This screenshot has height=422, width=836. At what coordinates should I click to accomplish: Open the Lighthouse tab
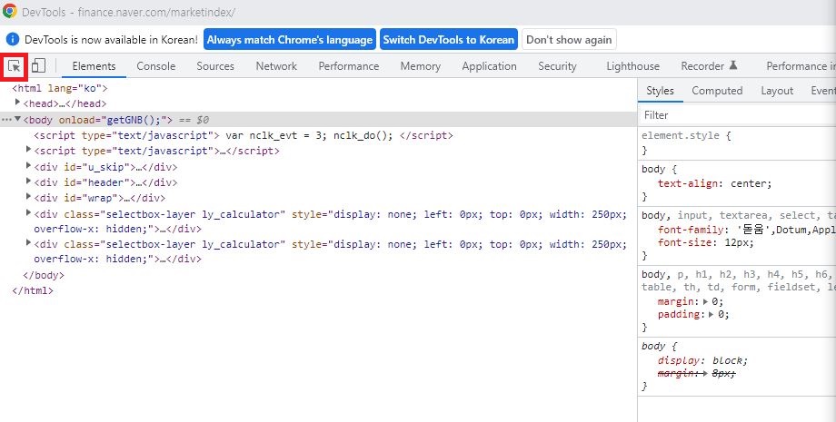point(632,66)
